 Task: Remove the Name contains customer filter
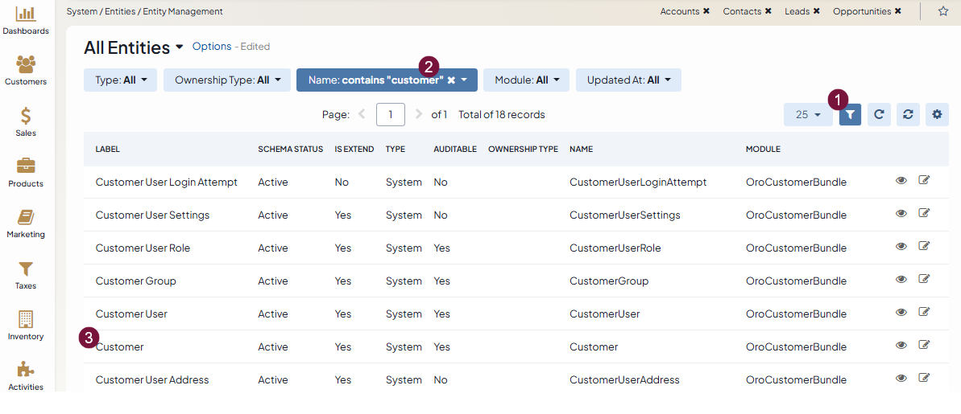pos(451,80)
